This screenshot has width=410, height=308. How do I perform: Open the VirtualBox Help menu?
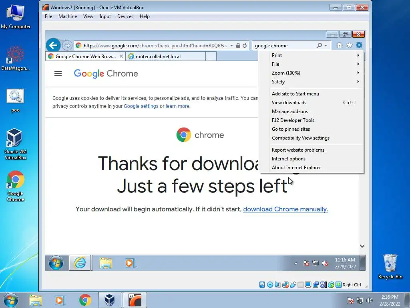pyautogui.click(x=145, y=16)
